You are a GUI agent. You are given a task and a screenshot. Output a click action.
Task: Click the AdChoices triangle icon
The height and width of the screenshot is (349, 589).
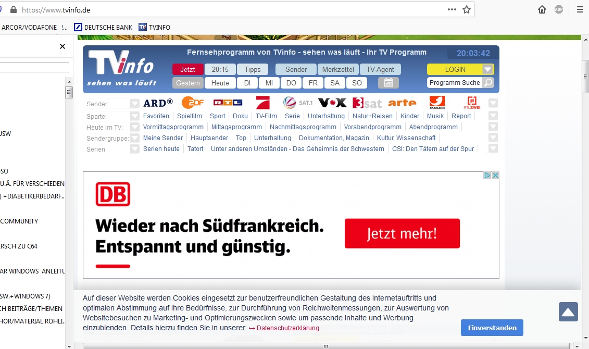487,176
